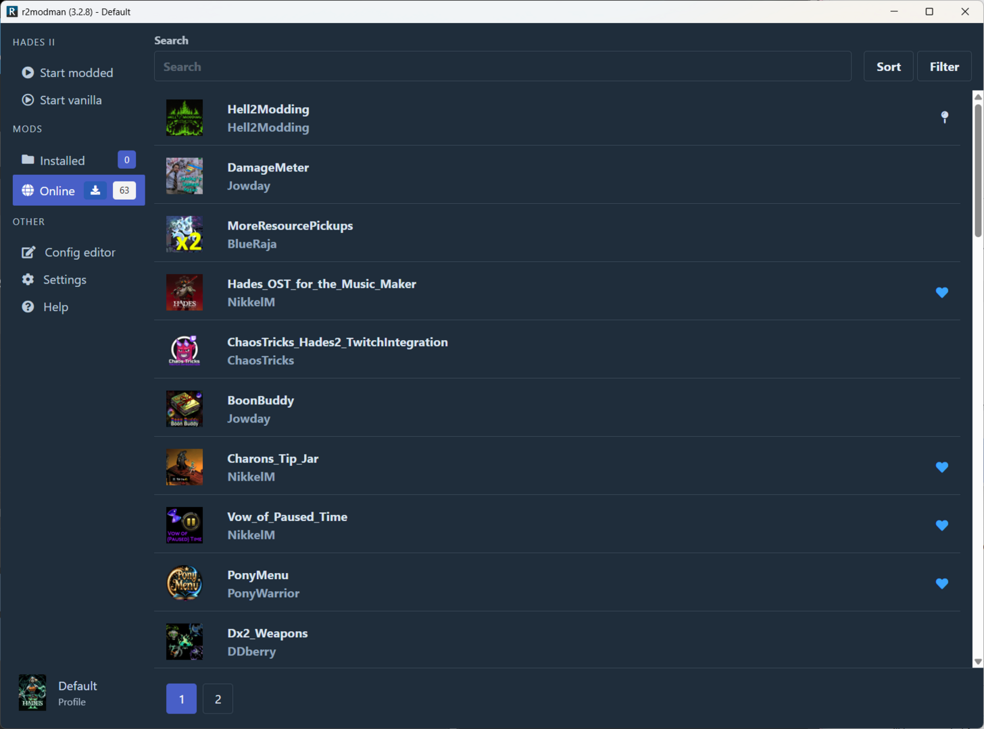984x729 pixels.
Task: Click the Default profile Hades avatar
Action: coord(32,693)
